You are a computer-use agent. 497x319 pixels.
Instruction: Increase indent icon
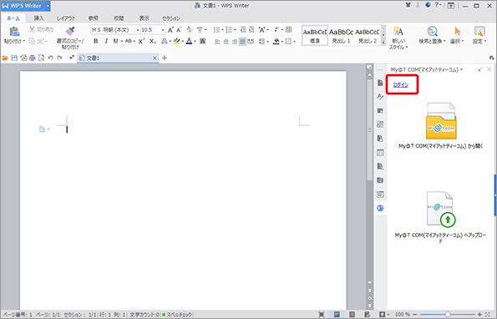pos(251,30)
